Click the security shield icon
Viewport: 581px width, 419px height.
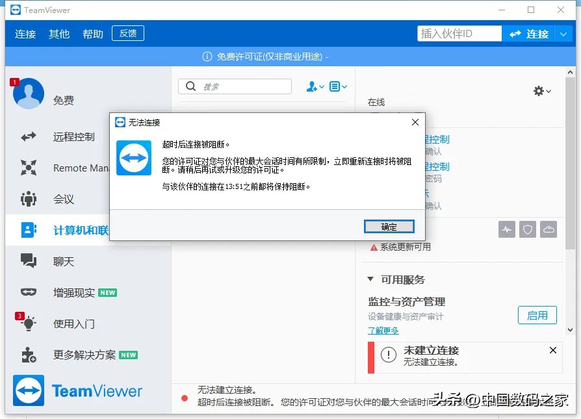pos(527,229)
